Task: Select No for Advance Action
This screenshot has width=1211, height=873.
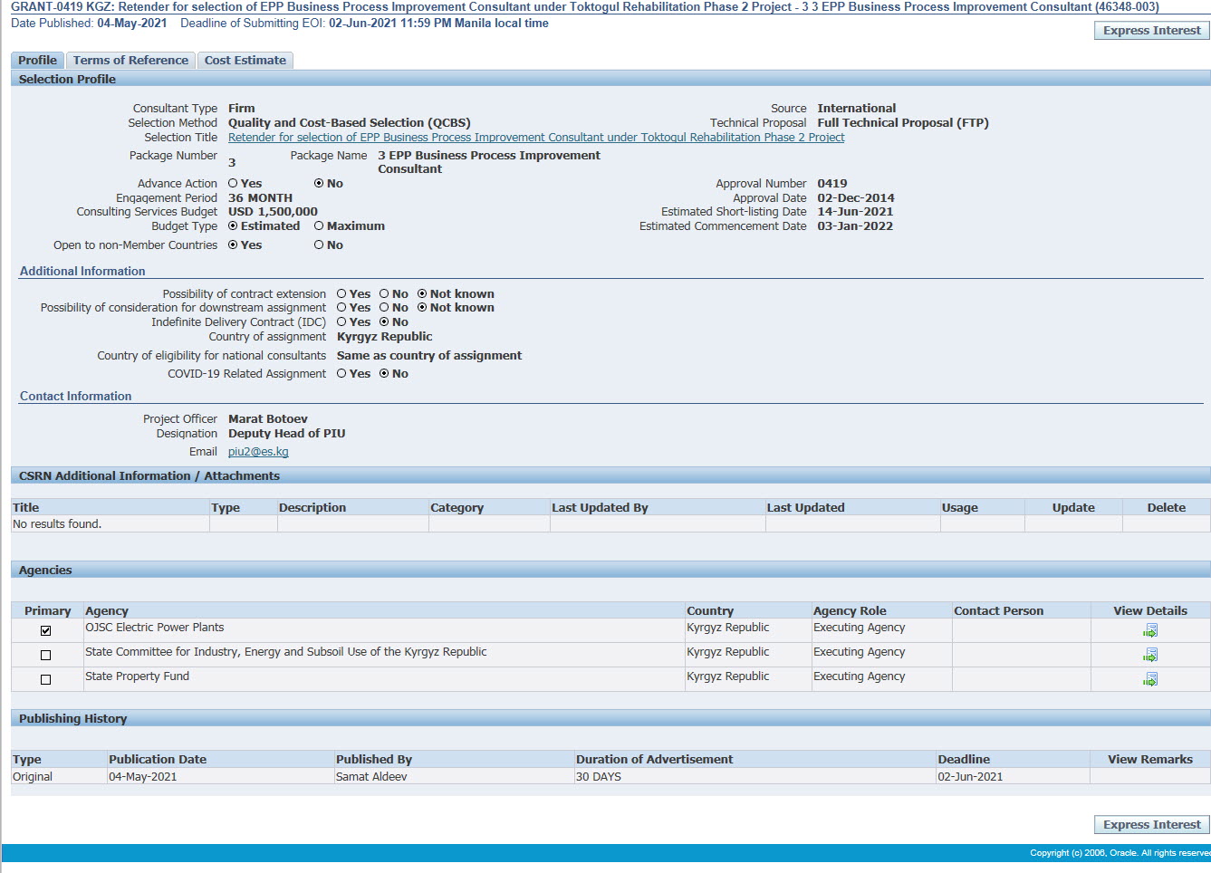Action: point(319,183)
